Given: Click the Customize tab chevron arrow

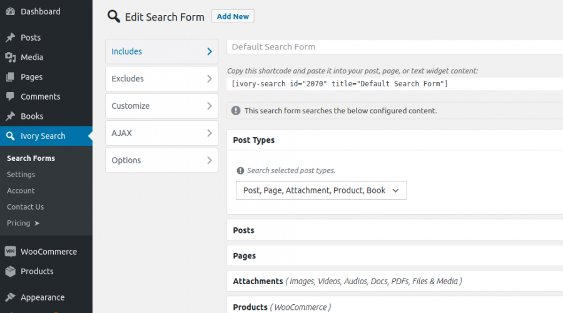Looking at the screenshot, I should (210, 106).
